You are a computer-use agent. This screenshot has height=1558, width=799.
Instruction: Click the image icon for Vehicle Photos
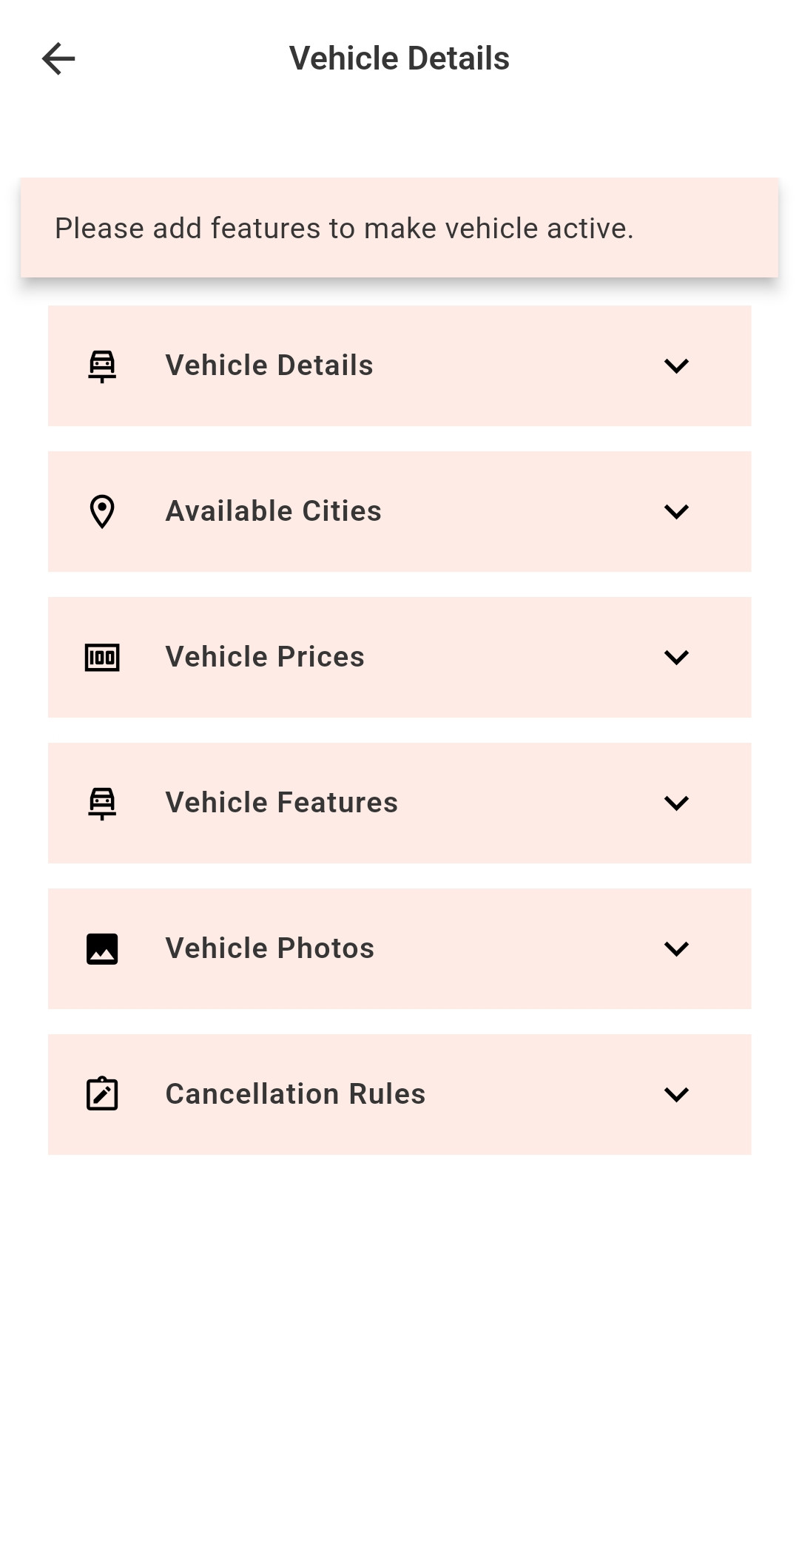pos(102,948)
